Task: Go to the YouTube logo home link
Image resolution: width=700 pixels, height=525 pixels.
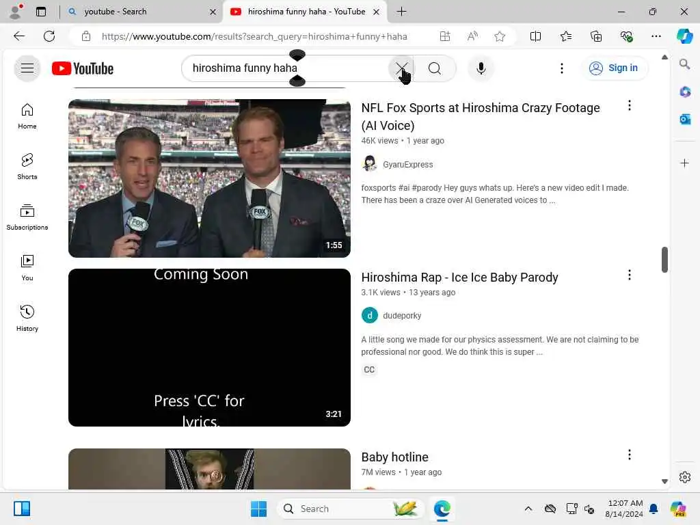Action: click(83, 68)
